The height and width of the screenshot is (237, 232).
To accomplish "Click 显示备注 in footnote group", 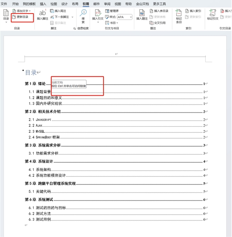I will point(58,23).
